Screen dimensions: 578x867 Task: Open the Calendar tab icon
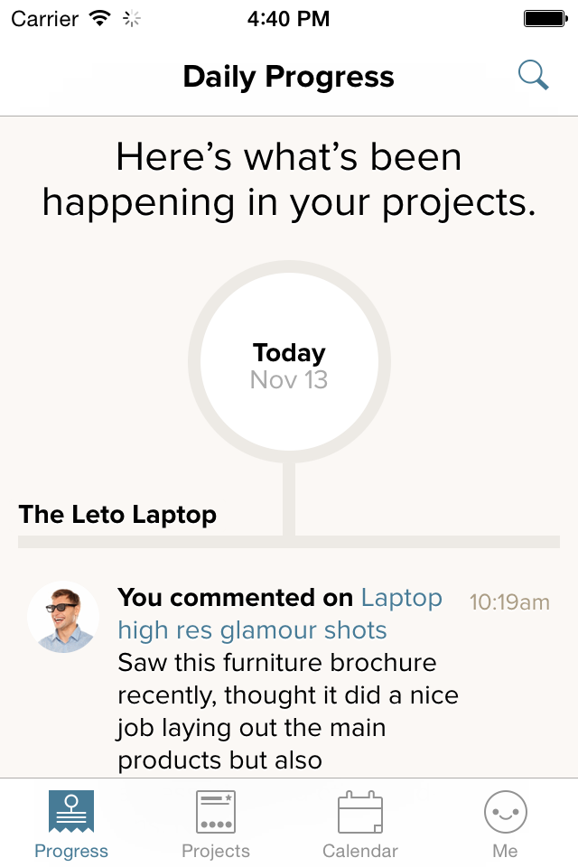360,812
